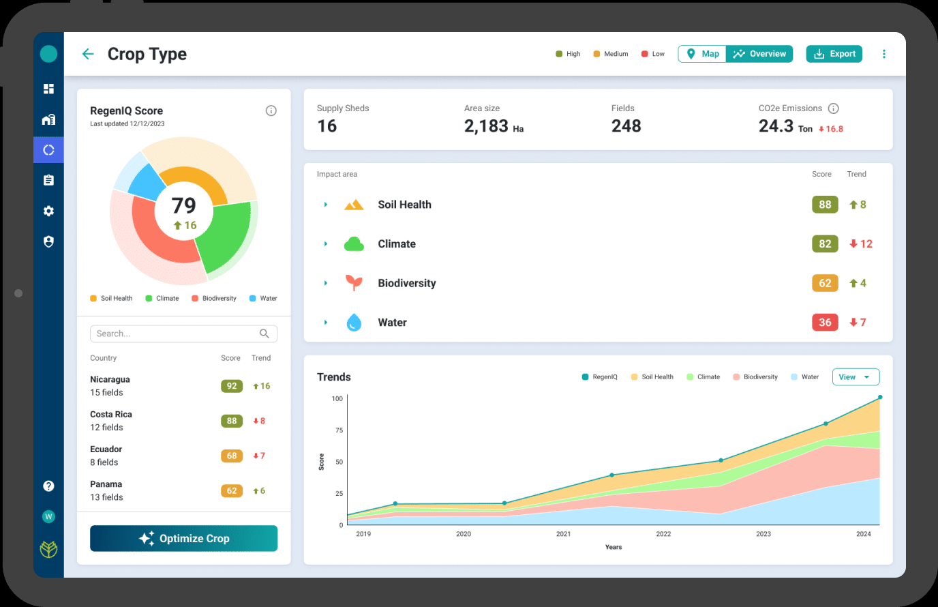Click the Score column header in country list

[x=230, y=358]
